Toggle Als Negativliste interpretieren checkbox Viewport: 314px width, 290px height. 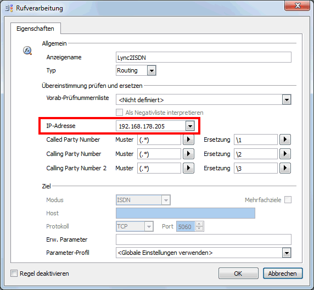tap(119, 113)
